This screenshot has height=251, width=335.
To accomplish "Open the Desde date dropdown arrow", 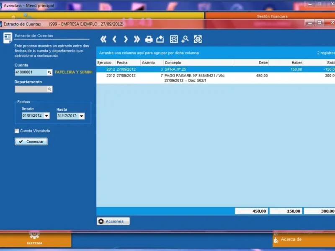I will coord(46,116).
